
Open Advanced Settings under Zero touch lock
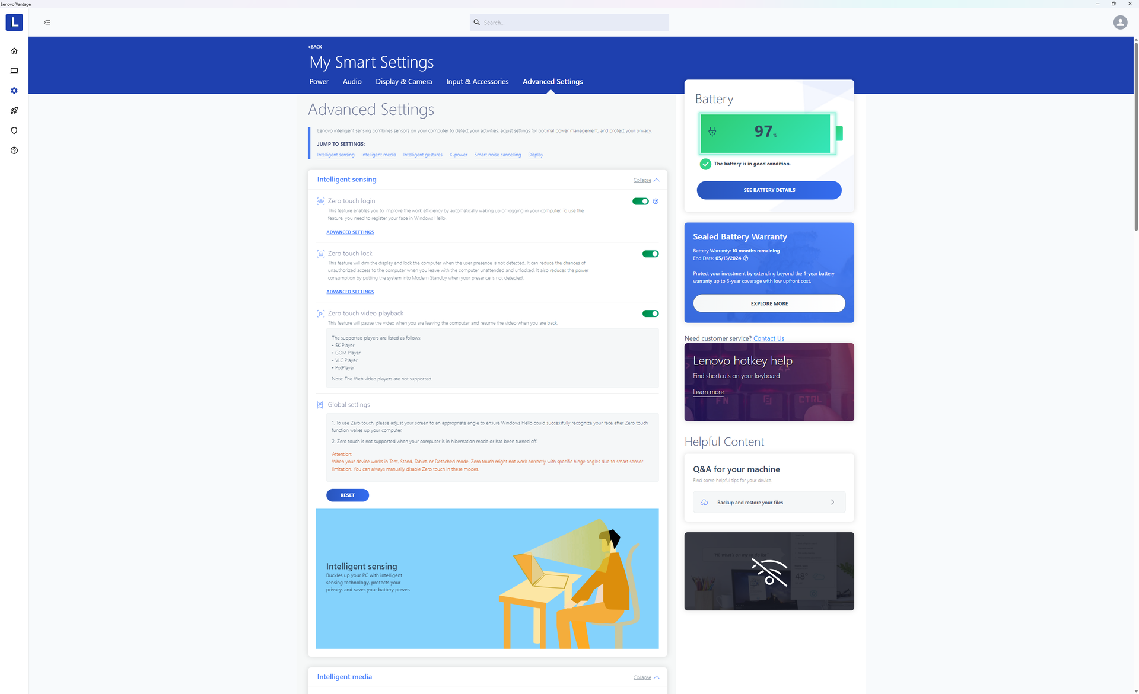[x=350, y=292]
